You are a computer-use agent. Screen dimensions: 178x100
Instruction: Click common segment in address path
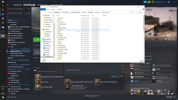coord(97,12)
